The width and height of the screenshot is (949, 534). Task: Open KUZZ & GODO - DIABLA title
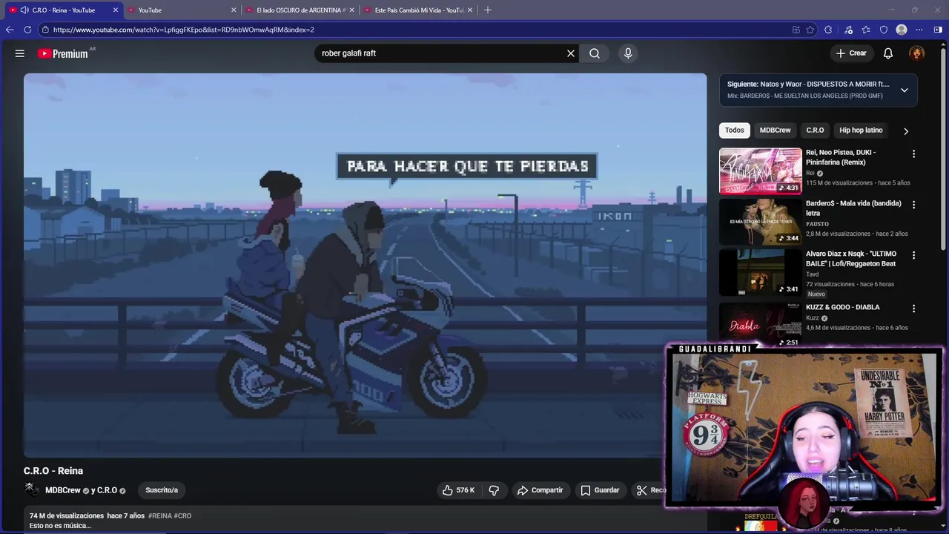click(843, 307)
